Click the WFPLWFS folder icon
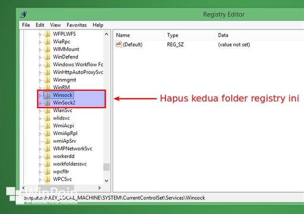 pos(47,34)
